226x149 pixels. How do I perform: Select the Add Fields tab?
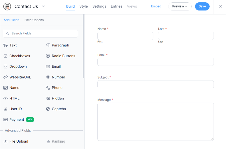[x=11, y=20]
